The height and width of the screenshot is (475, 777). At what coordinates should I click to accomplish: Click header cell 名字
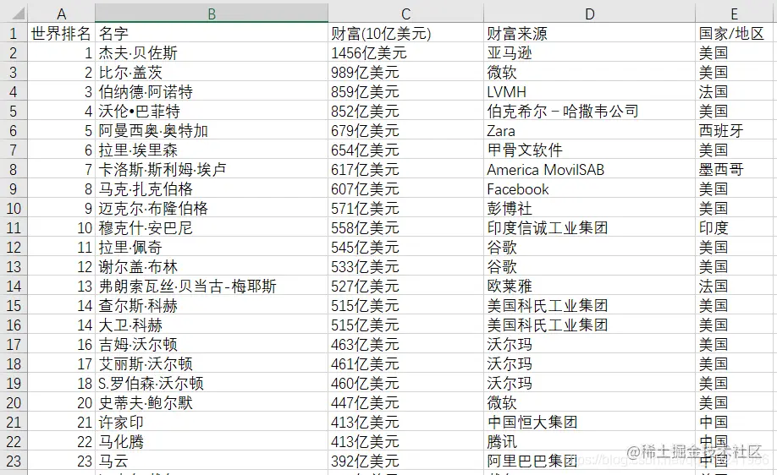click(211, 33)
